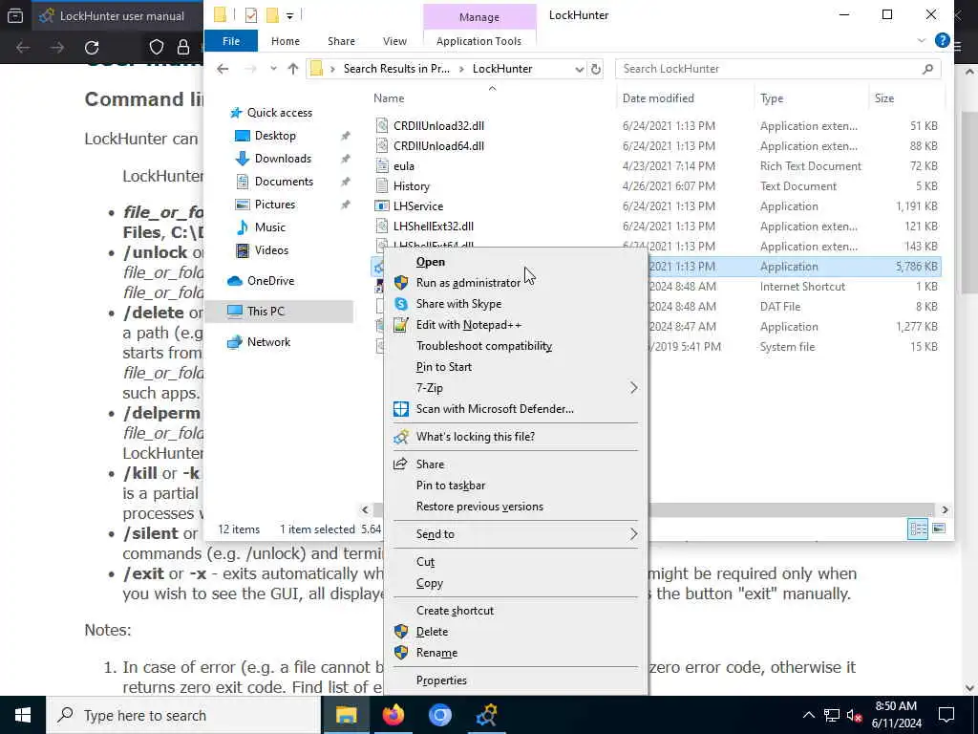978x734 pixels.
Task: Choose Run as administrator
Action: tap(468, 283)
